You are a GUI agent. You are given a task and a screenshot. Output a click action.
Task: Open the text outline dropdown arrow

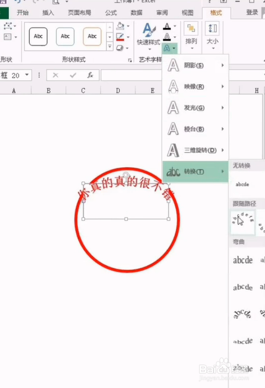(175, 37)
